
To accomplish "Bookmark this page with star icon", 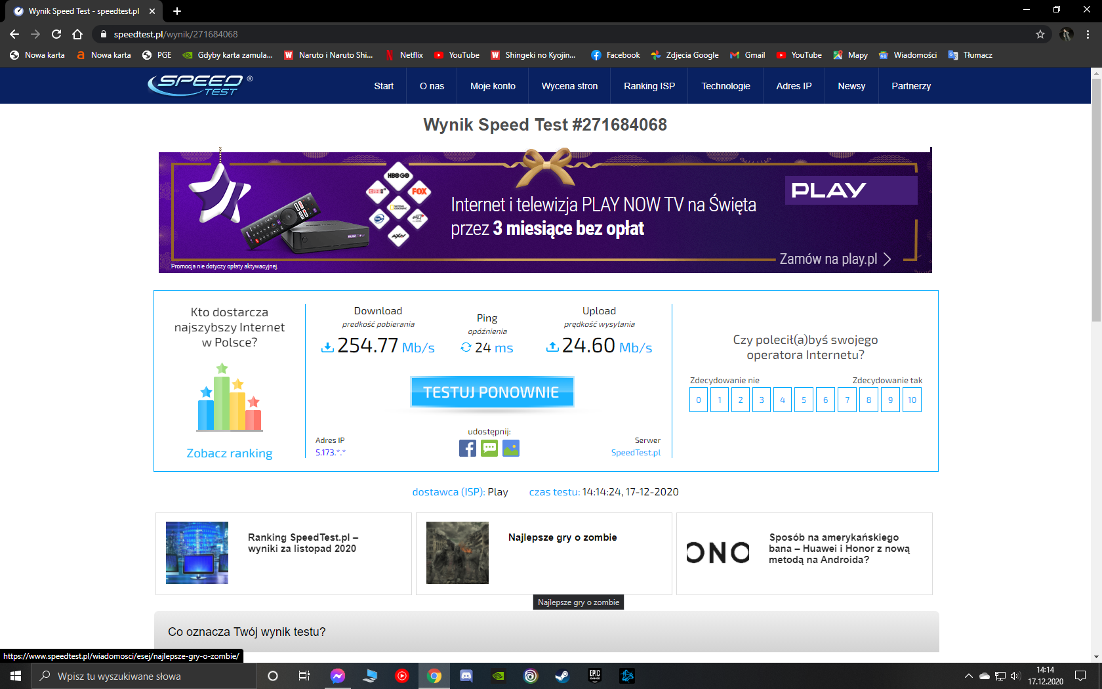I will 1040,34.
